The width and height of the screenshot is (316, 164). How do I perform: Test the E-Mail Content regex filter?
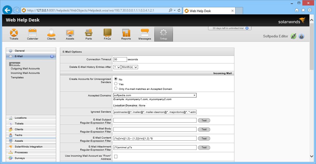pyautogui.click(x=204, y=139)
